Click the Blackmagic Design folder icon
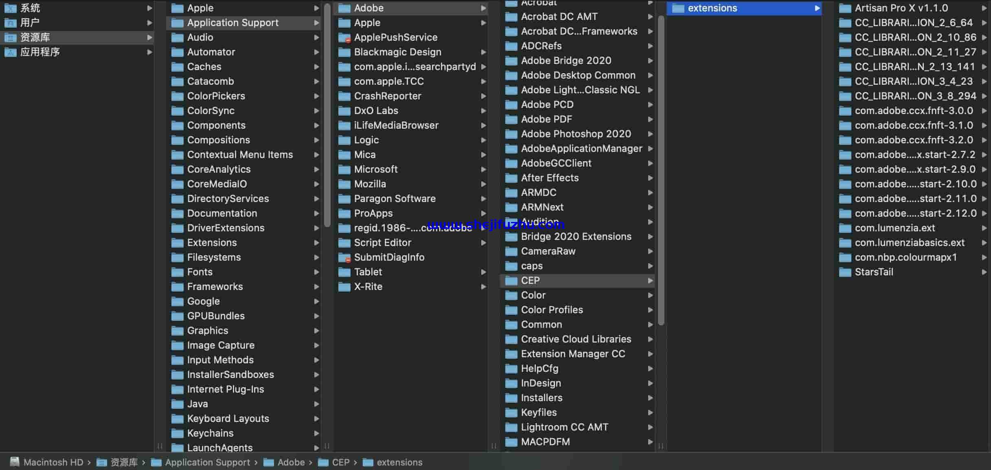This screenshot has height=470, width=991. [344, 52]
